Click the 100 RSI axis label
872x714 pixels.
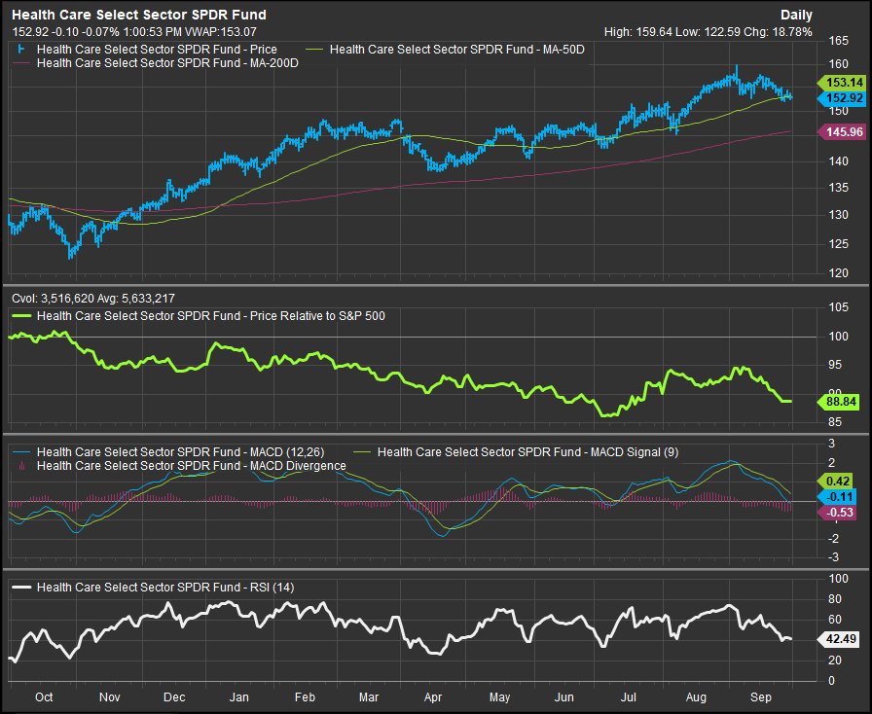(839, 579)
